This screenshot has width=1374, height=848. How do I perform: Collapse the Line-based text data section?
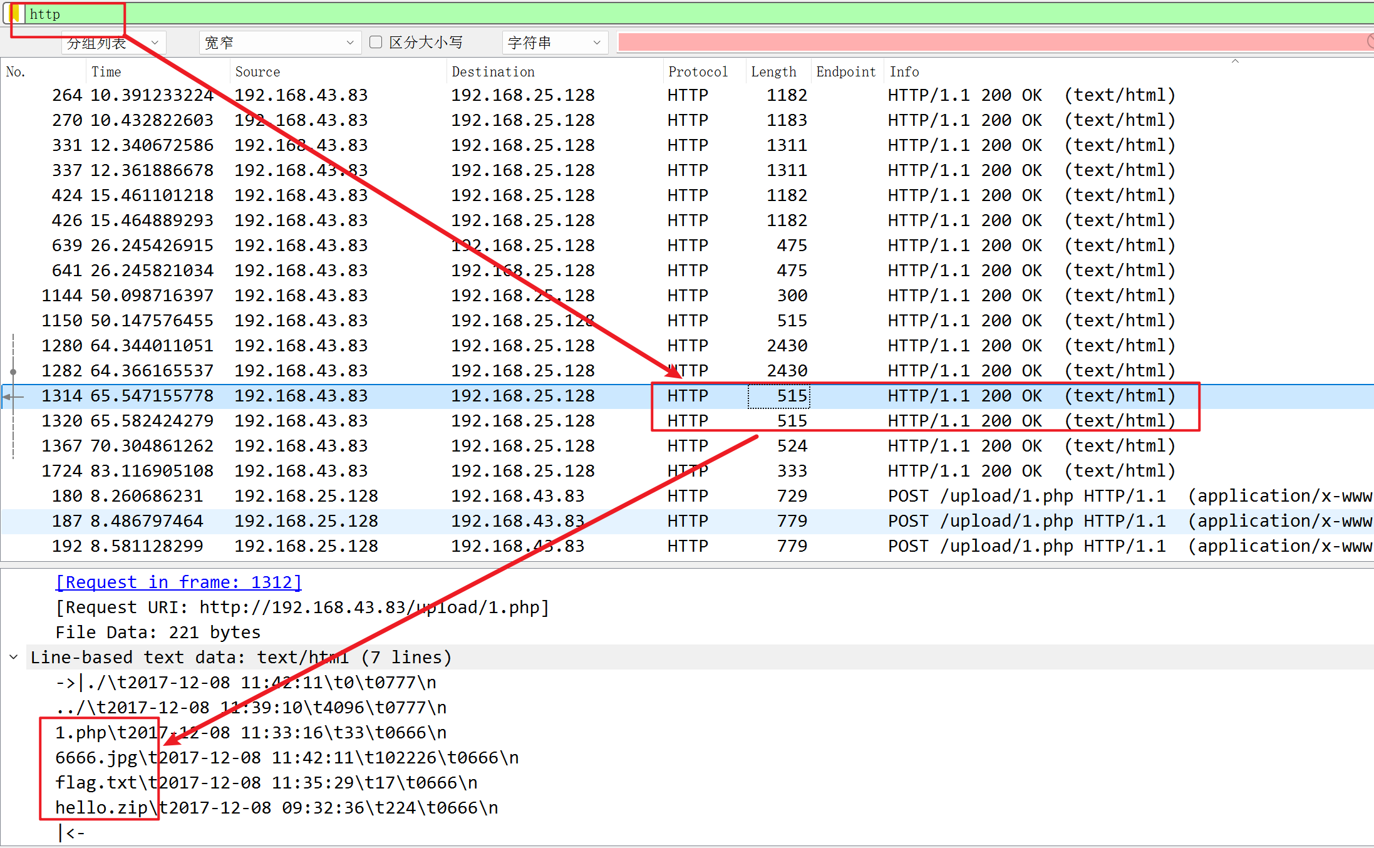14,657
